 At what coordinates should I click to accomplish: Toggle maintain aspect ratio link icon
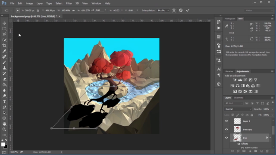[73, 10]
